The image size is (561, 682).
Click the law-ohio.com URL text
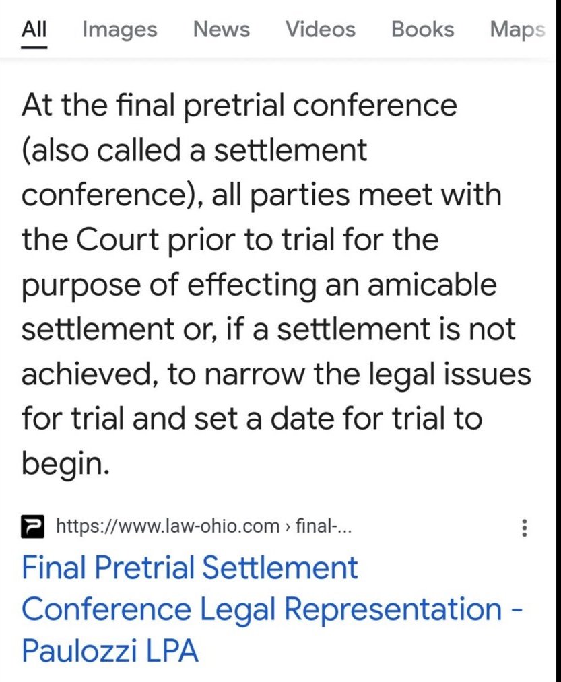pos(168,526)
